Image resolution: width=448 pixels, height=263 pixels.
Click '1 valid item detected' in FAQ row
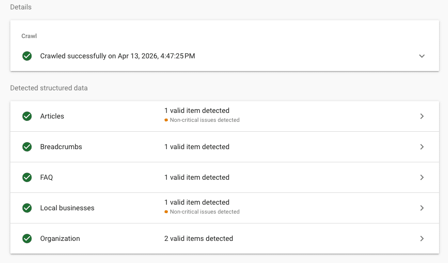196,177
